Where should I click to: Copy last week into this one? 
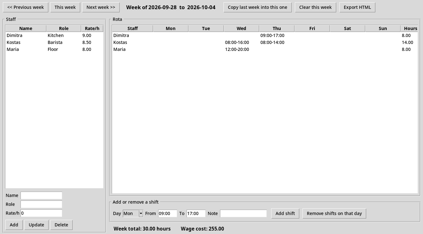pos(258,7)
